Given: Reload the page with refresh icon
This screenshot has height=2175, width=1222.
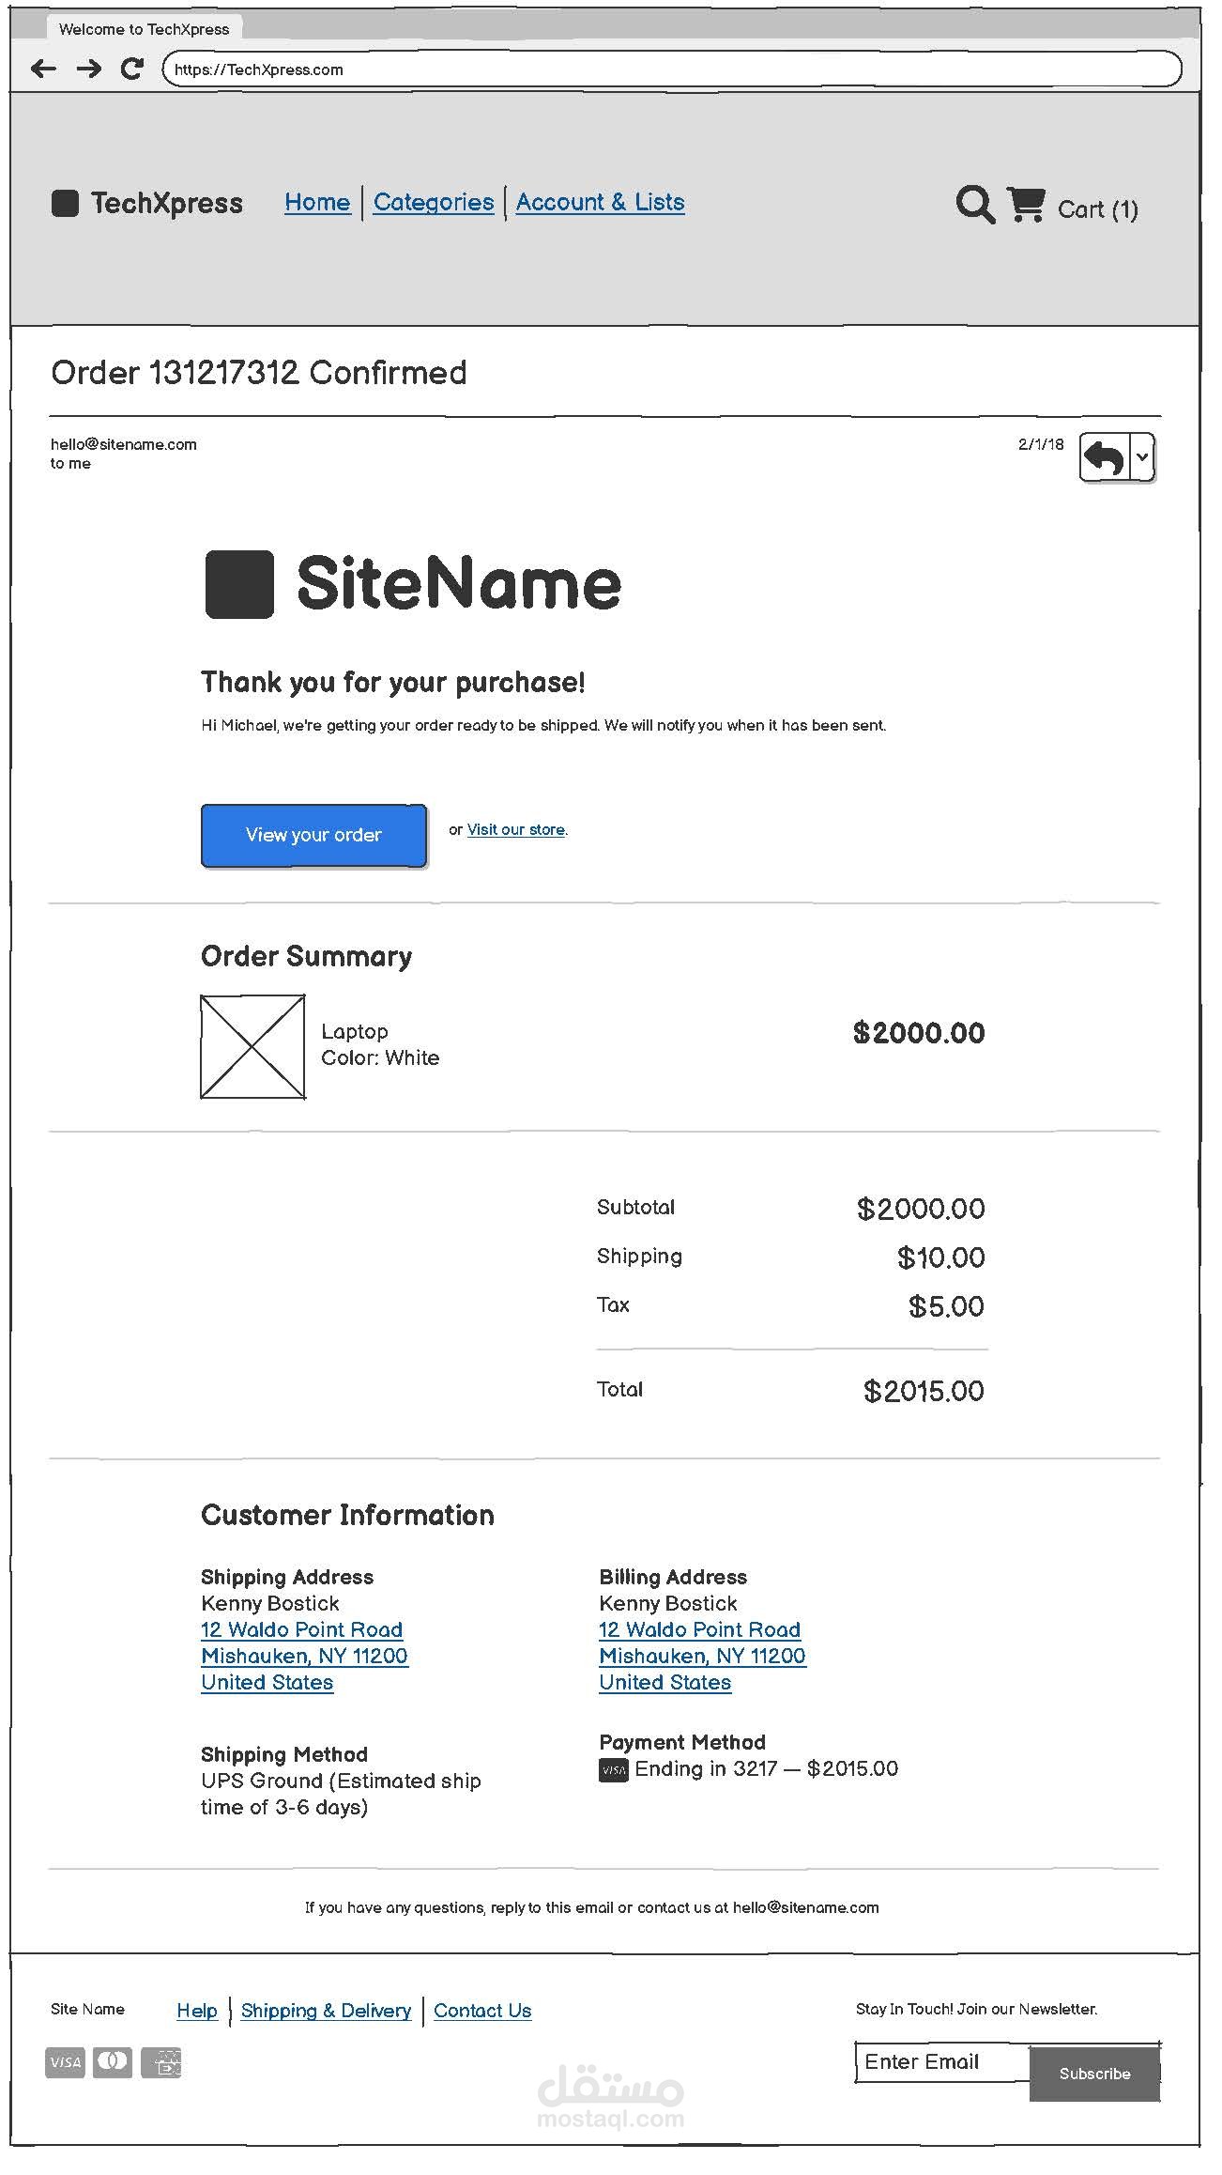Looking at the screenshot, I should pos(132,69).
